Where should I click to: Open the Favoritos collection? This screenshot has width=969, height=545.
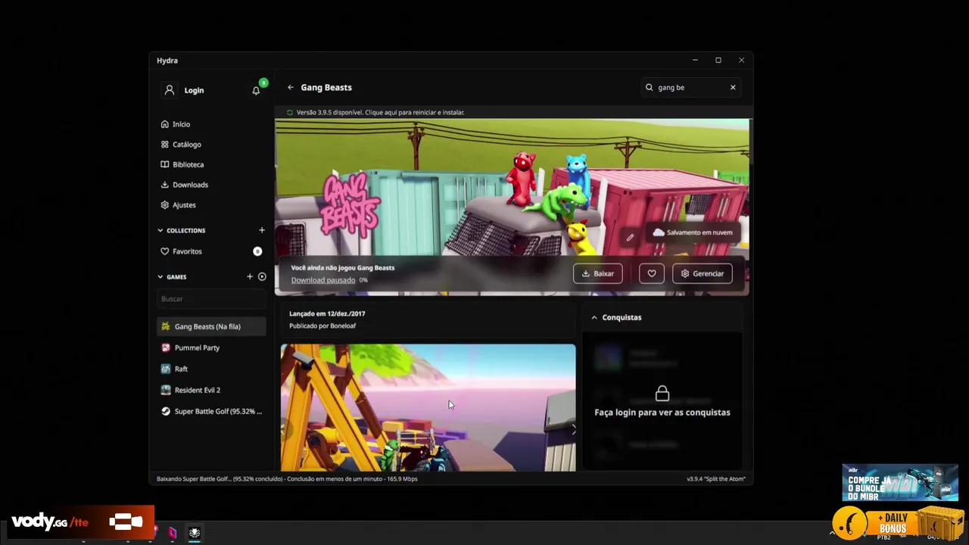pyautogui.click(x=211, y=251)
